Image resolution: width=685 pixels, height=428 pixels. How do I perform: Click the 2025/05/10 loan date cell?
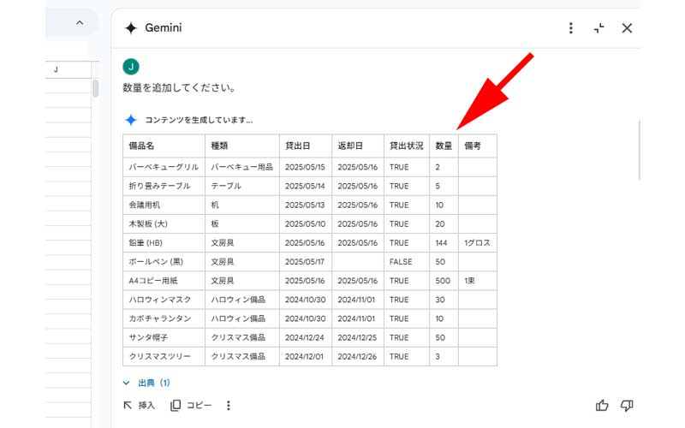click(306, 223)
